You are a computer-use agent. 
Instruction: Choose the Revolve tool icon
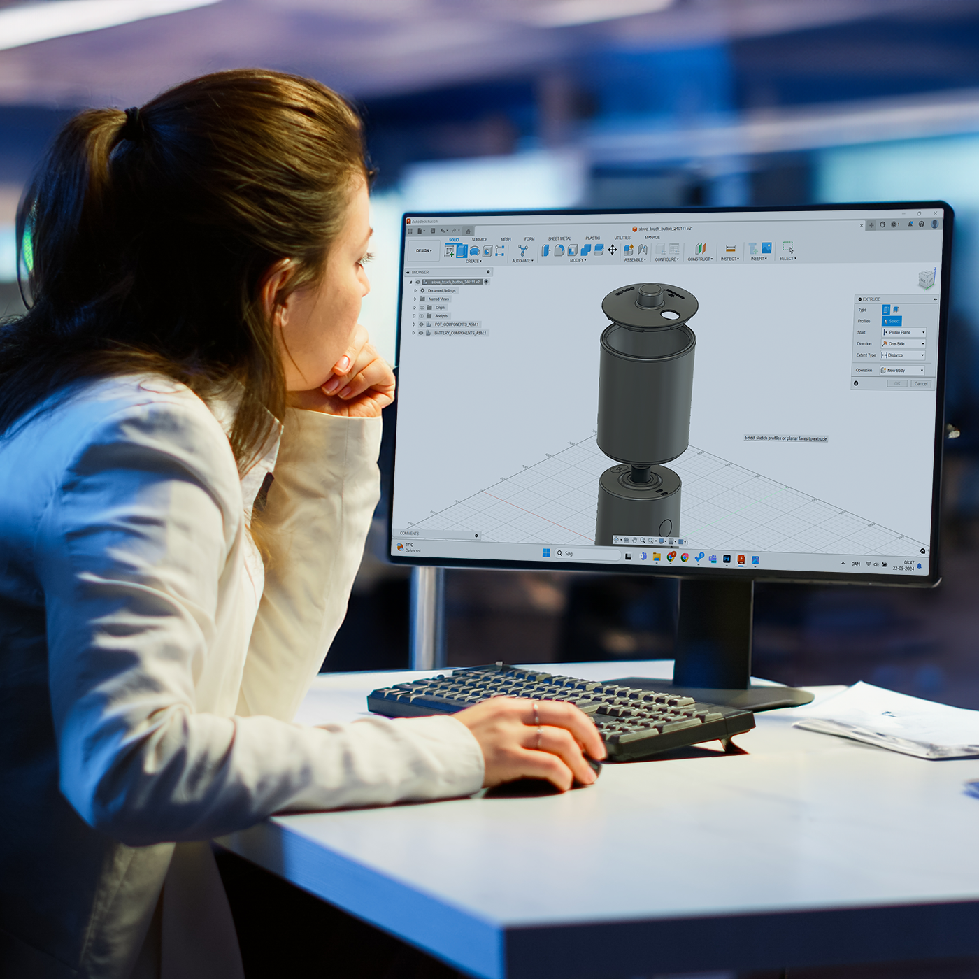[475, 251]
